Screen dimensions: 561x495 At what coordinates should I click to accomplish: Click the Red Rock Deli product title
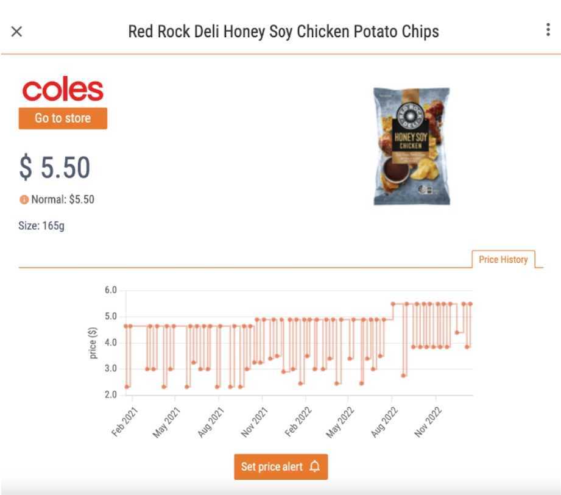(283, 32)
